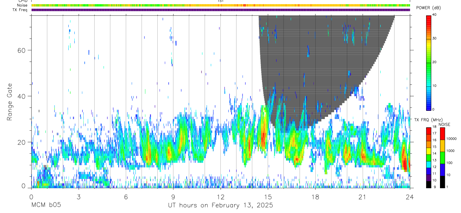The width and height of the screenshot is (461, 213).
Task: Click the NOISE legend title above color bar
Action: 444,124
